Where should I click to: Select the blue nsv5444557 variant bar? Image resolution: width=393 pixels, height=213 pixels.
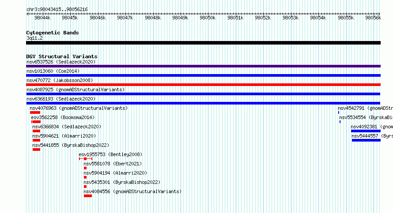tap(366, 140)
